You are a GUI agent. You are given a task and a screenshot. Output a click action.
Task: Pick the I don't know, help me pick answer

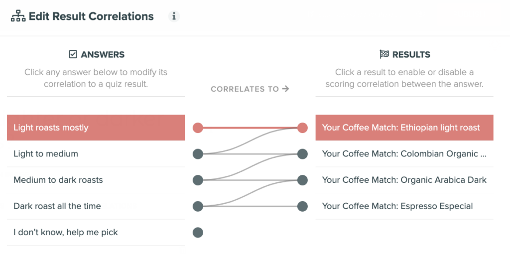96,232
